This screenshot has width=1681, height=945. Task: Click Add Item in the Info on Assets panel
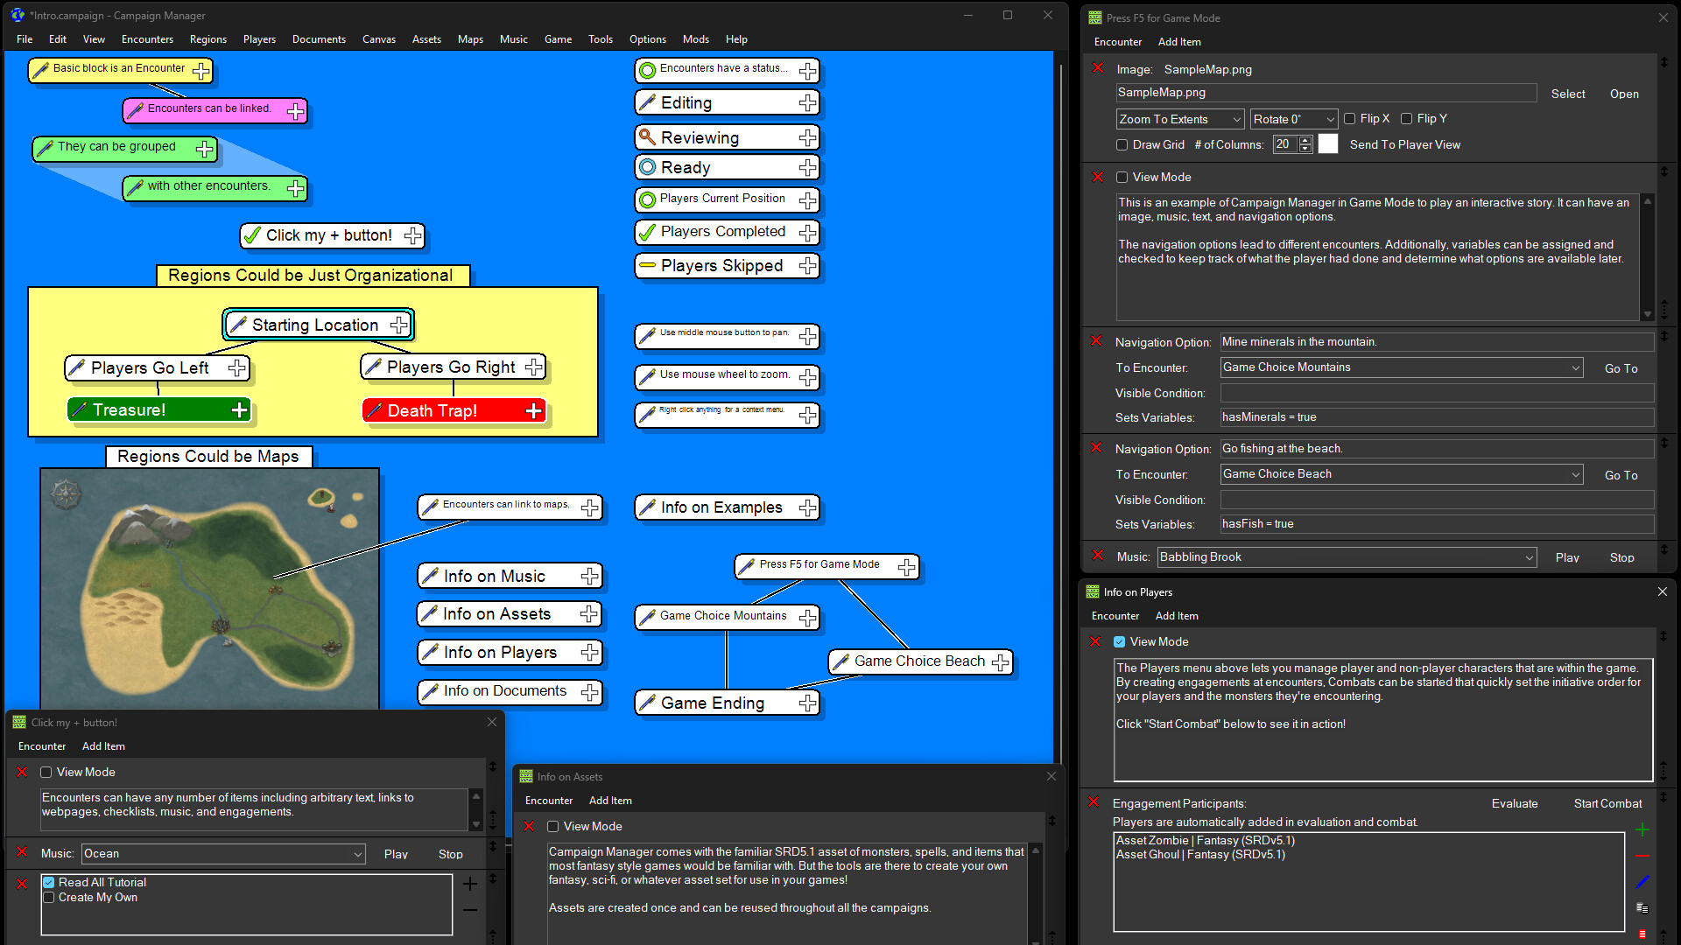[610, 800]
